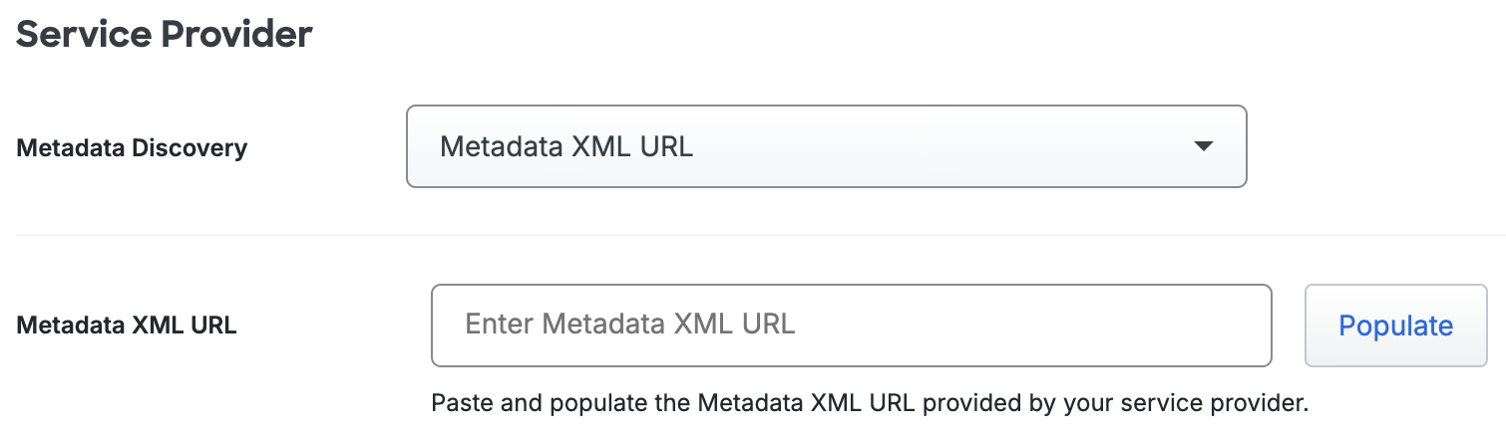Viewport: 1506px width, 438px height.
Task: Click the horizontal divider below Metadata Discovery
Action: click(758, 235)
